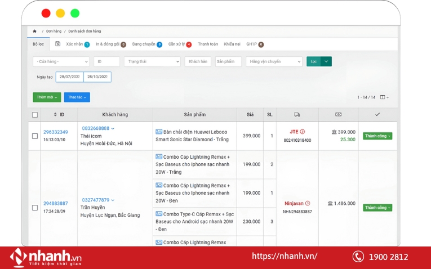Screen dimensions: 431x269
Task: Click the sort icon beside ID header
Action: (x=55, y=115)
